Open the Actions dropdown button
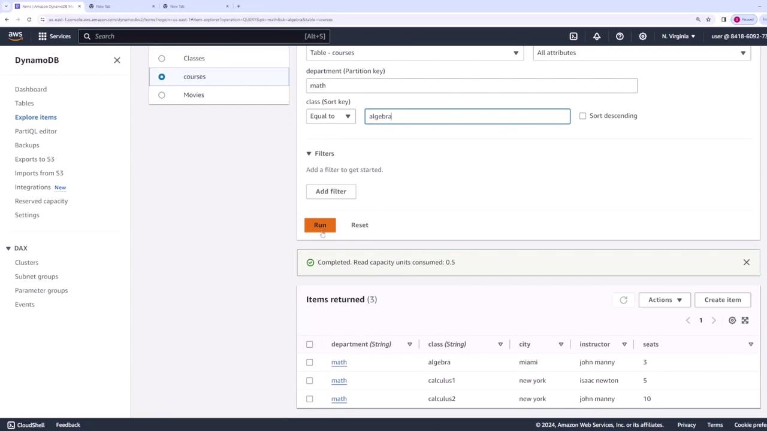This screenshot has width=767, height=431. [665, 300]
